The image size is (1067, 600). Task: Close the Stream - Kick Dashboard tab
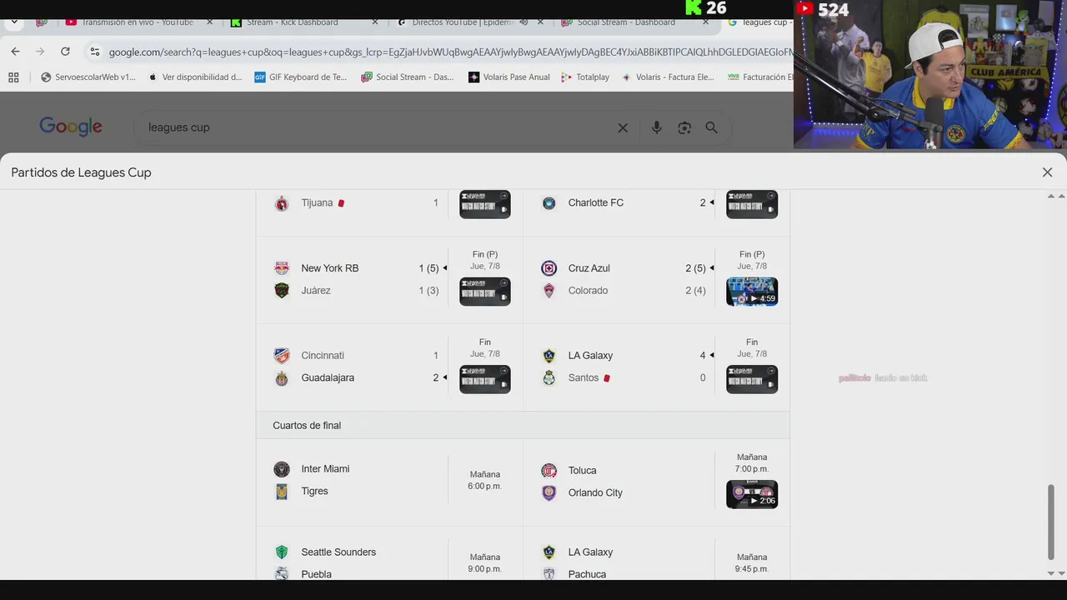[x=375, y=22]
